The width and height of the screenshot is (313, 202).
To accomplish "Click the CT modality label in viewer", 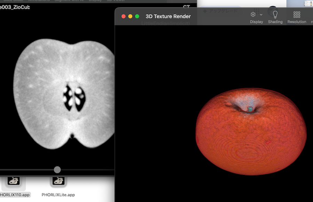I will (x=186, y=7).
